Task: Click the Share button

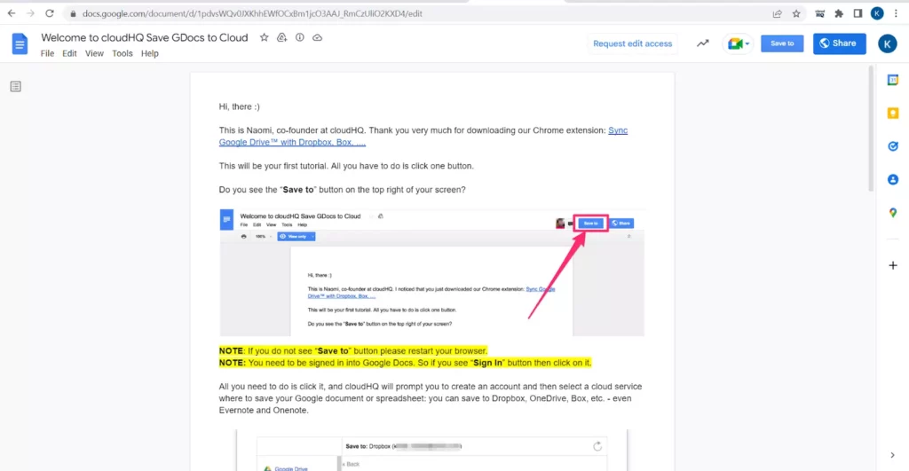Action: [840, 43]
